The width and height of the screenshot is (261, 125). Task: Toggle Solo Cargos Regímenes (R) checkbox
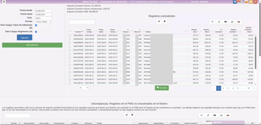(36, 32)
